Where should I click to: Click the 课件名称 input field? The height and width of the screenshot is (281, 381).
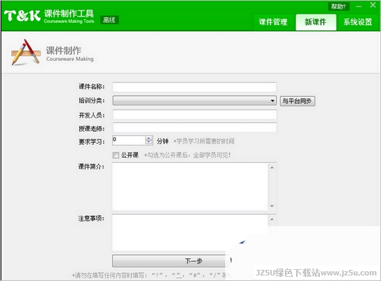pos(195,87)
